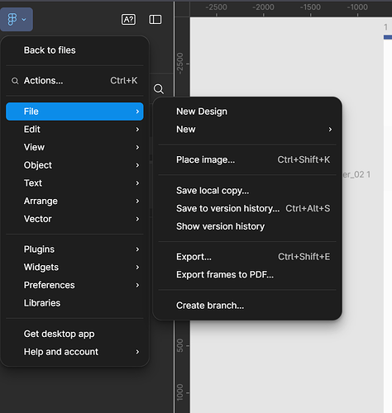
Task: Click the magnifier icon next to Actions
Action: (15, 81)
